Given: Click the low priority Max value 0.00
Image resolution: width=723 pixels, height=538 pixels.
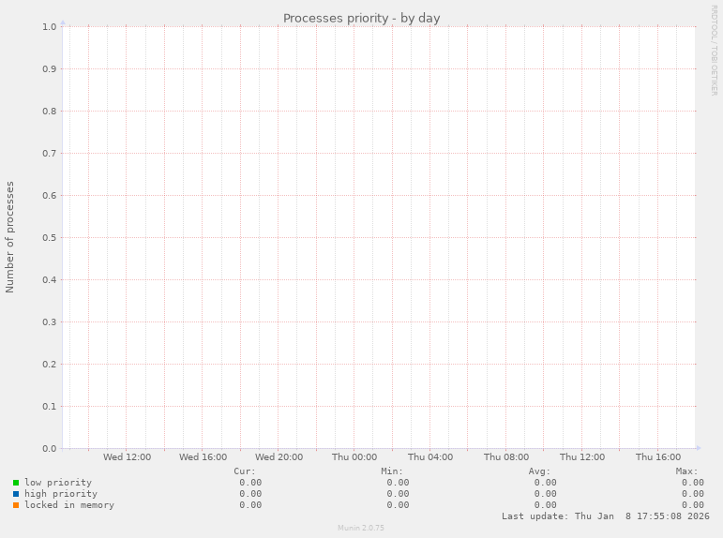Looking at the screenshot, I should [x=693, y=483].
